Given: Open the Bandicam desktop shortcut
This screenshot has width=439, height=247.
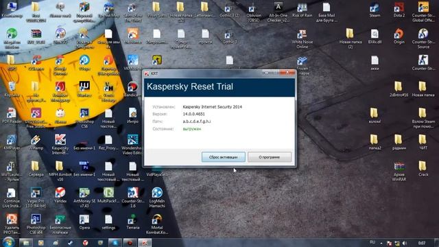Looking at the screenshot, I should (132, 89).
